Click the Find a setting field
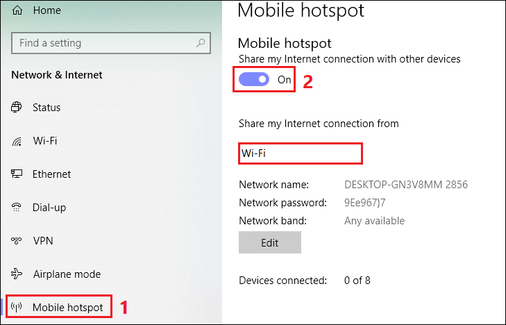The width and height of the screenshot is (506, 325). coord(111,43)
